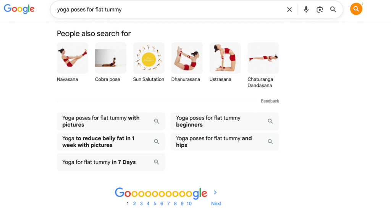
Task: Click the orange search extension icon
Action: tap(356, 9)
